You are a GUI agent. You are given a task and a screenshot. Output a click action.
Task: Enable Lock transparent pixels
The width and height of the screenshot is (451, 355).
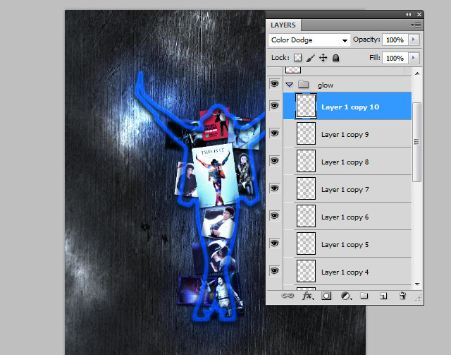[x=297, y=58]
